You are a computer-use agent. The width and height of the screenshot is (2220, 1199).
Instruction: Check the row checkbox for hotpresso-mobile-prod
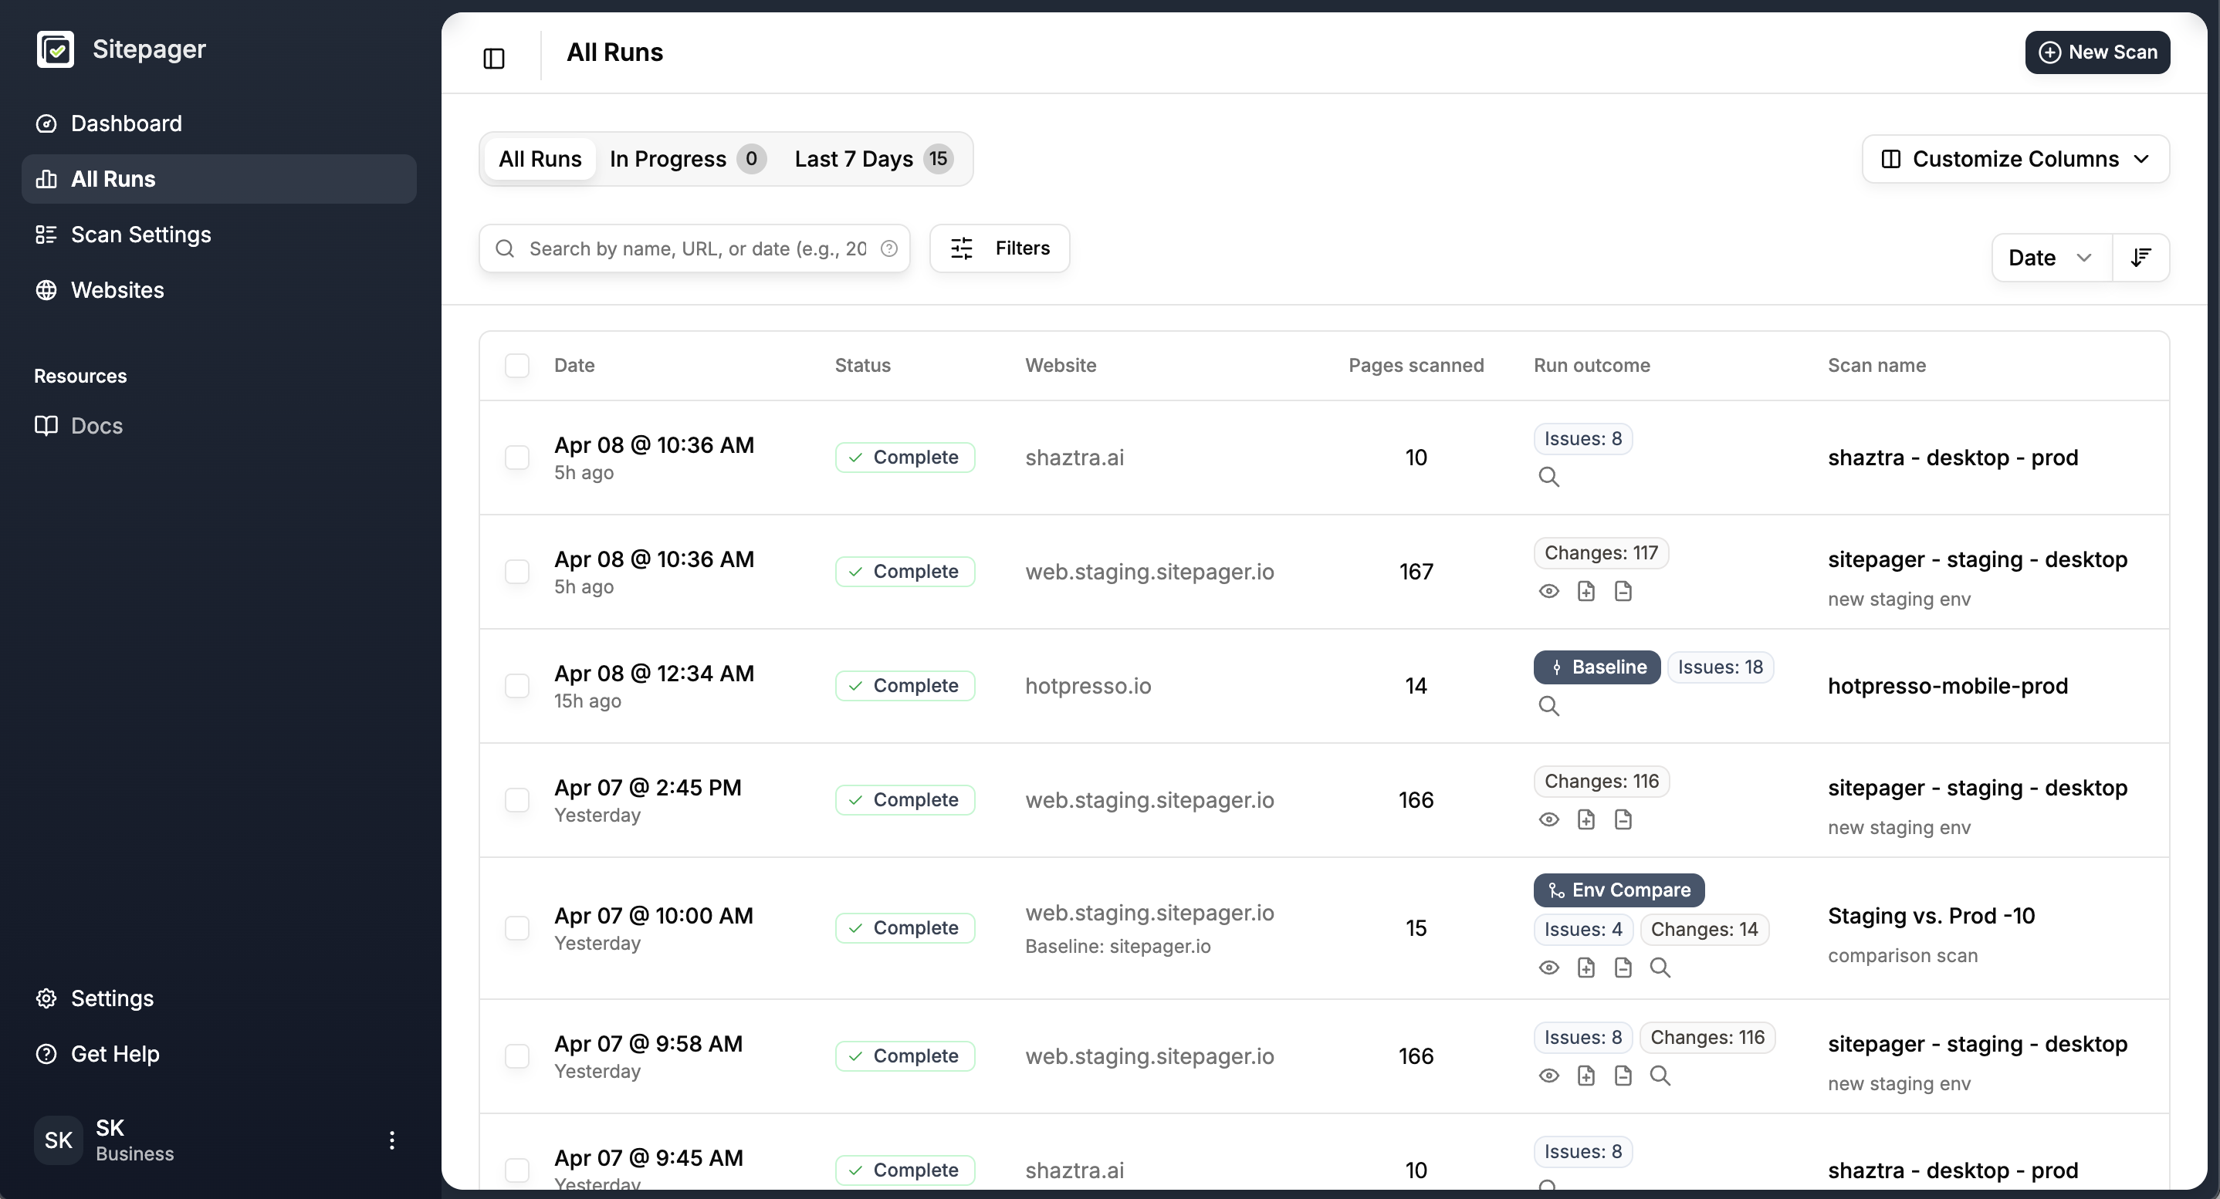(x=517, y=686)
